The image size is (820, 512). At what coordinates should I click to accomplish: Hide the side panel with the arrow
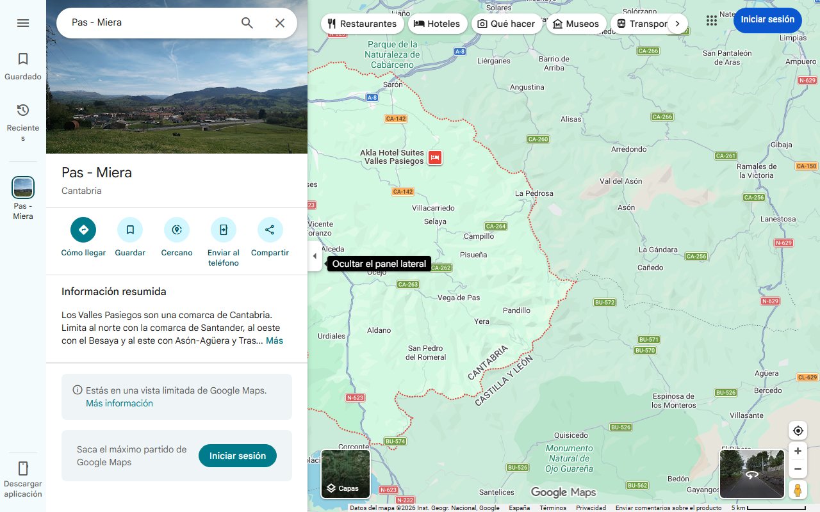tap(315, 255)
